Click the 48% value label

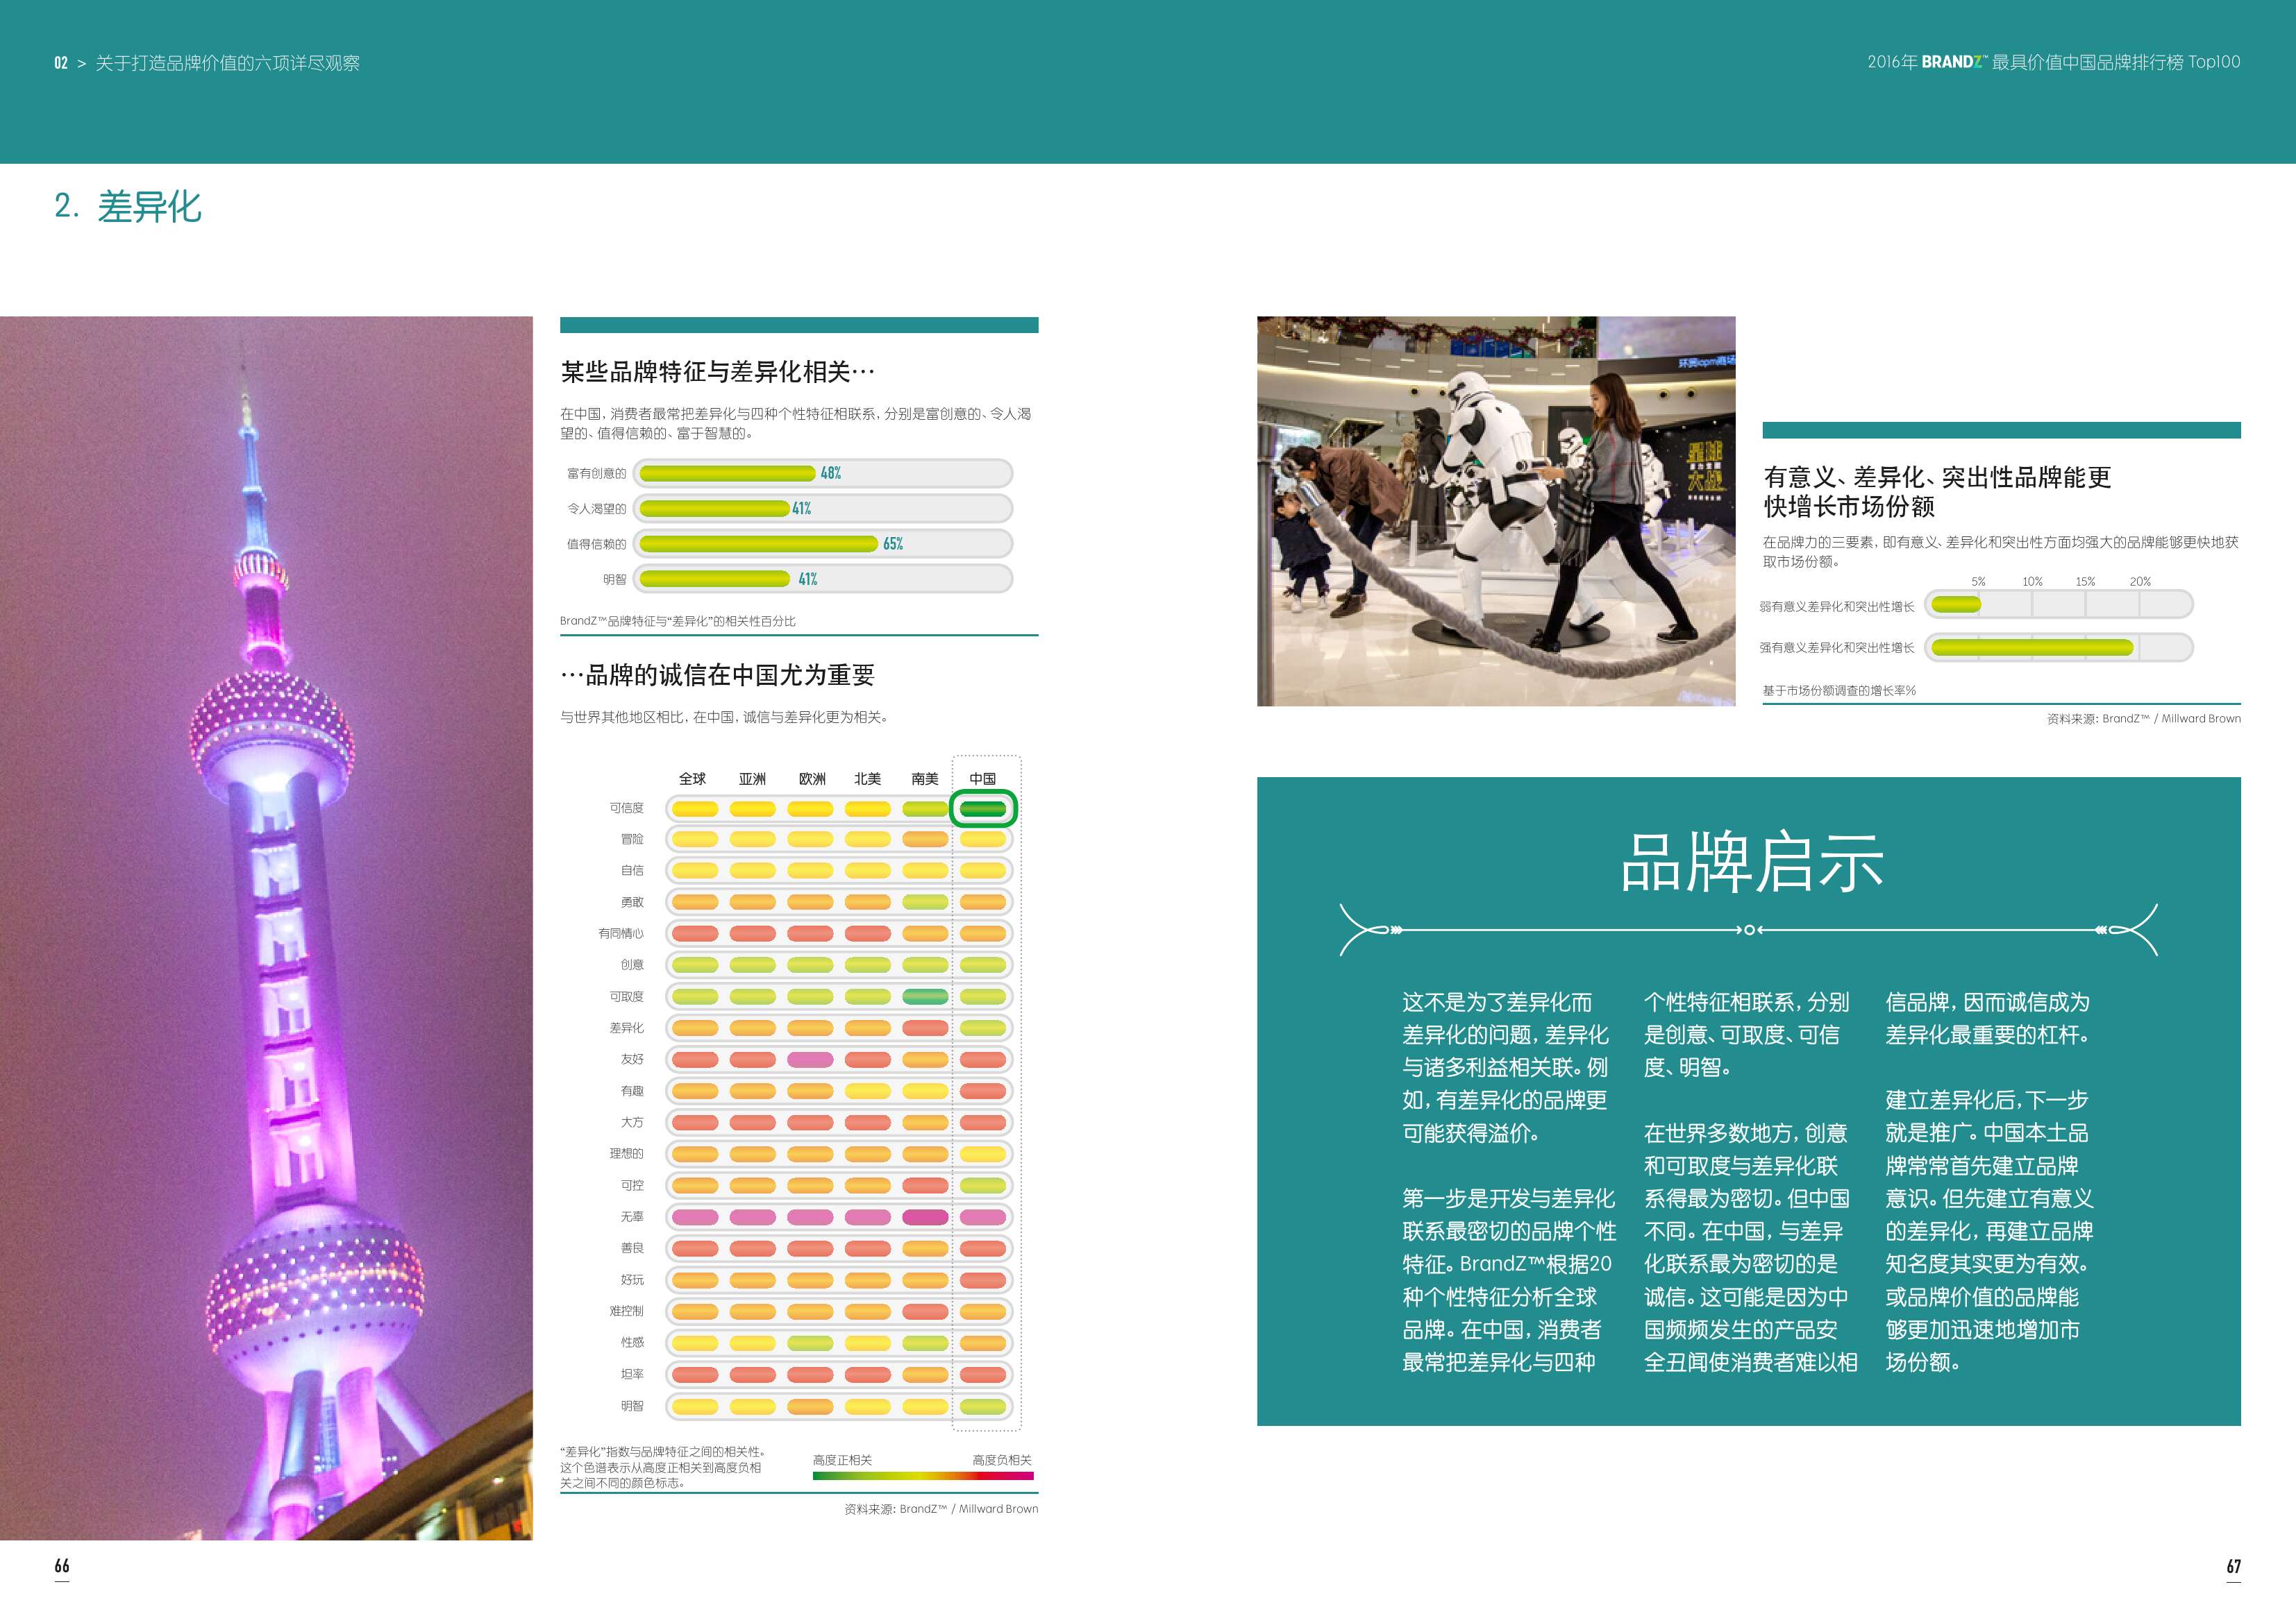[x=831, y=474]
